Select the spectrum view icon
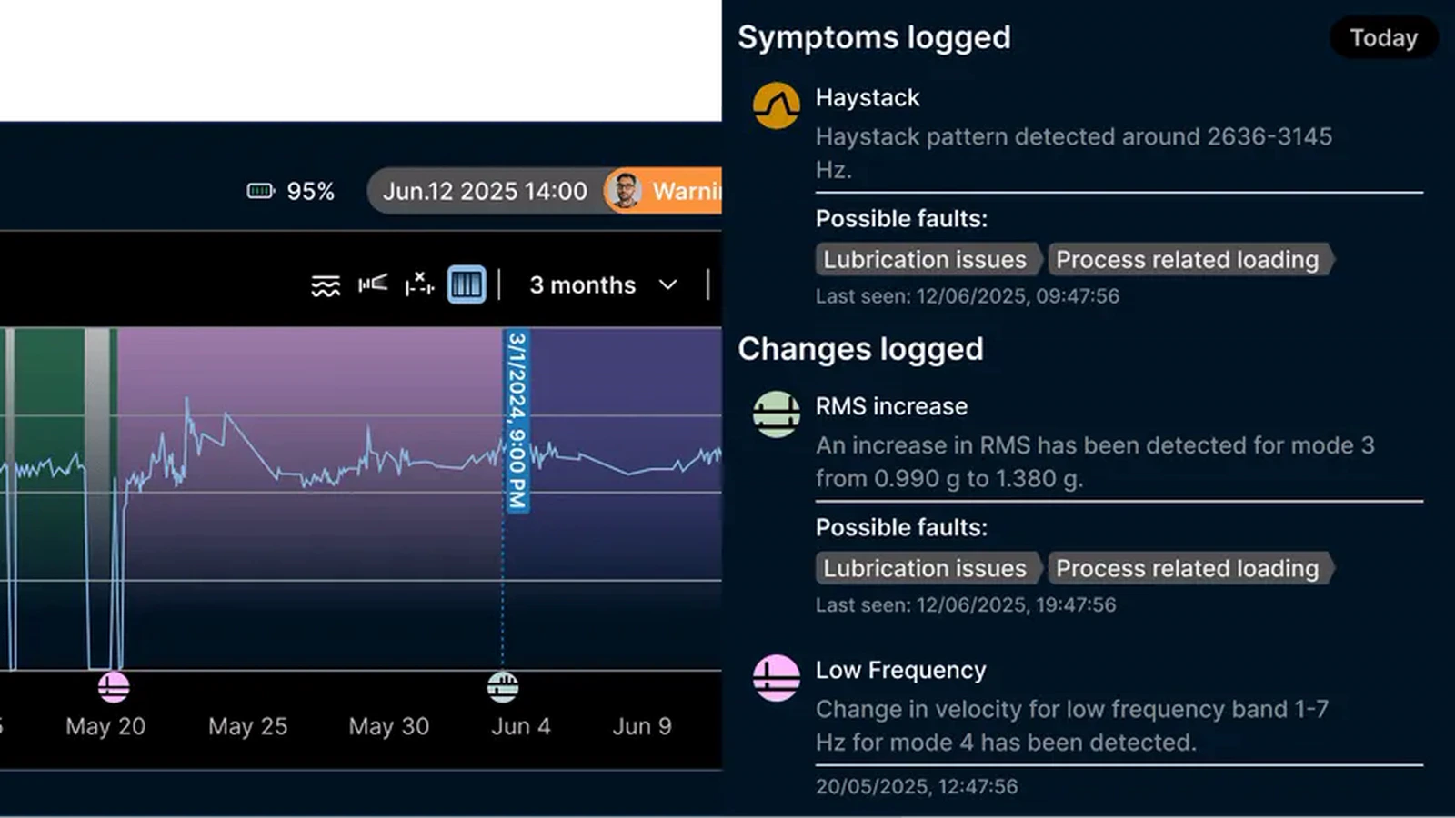Viewport: 1455px width, 818px height. click(x=372, y=284)
